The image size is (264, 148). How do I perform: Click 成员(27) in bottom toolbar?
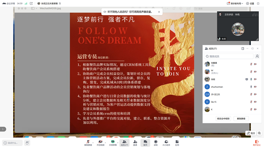click(125, 143)
